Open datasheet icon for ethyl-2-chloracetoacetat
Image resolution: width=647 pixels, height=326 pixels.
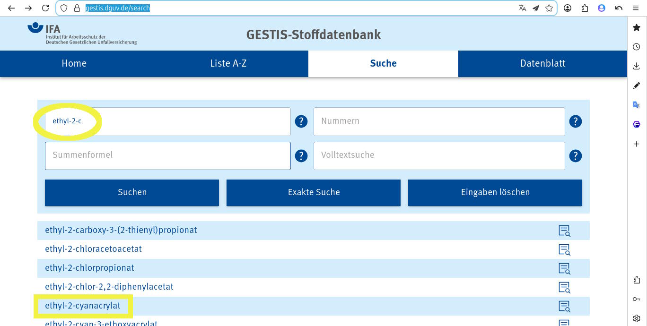[564, 249]
